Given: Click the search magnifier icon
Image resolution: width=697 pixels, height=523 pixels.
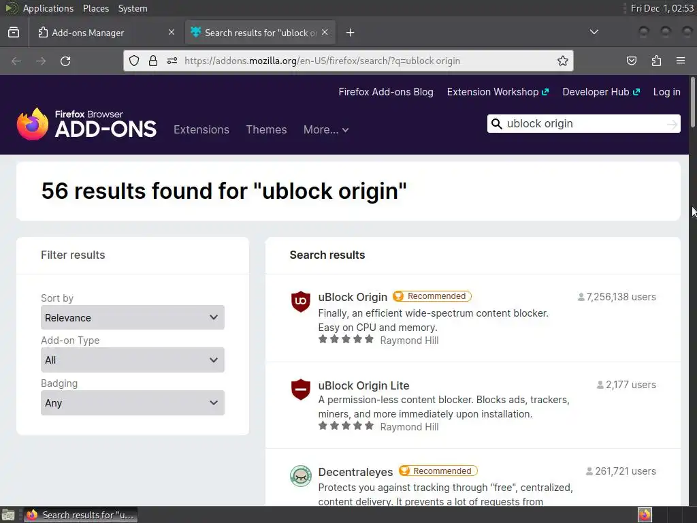Looking at the screenshot, I should 496,124.
